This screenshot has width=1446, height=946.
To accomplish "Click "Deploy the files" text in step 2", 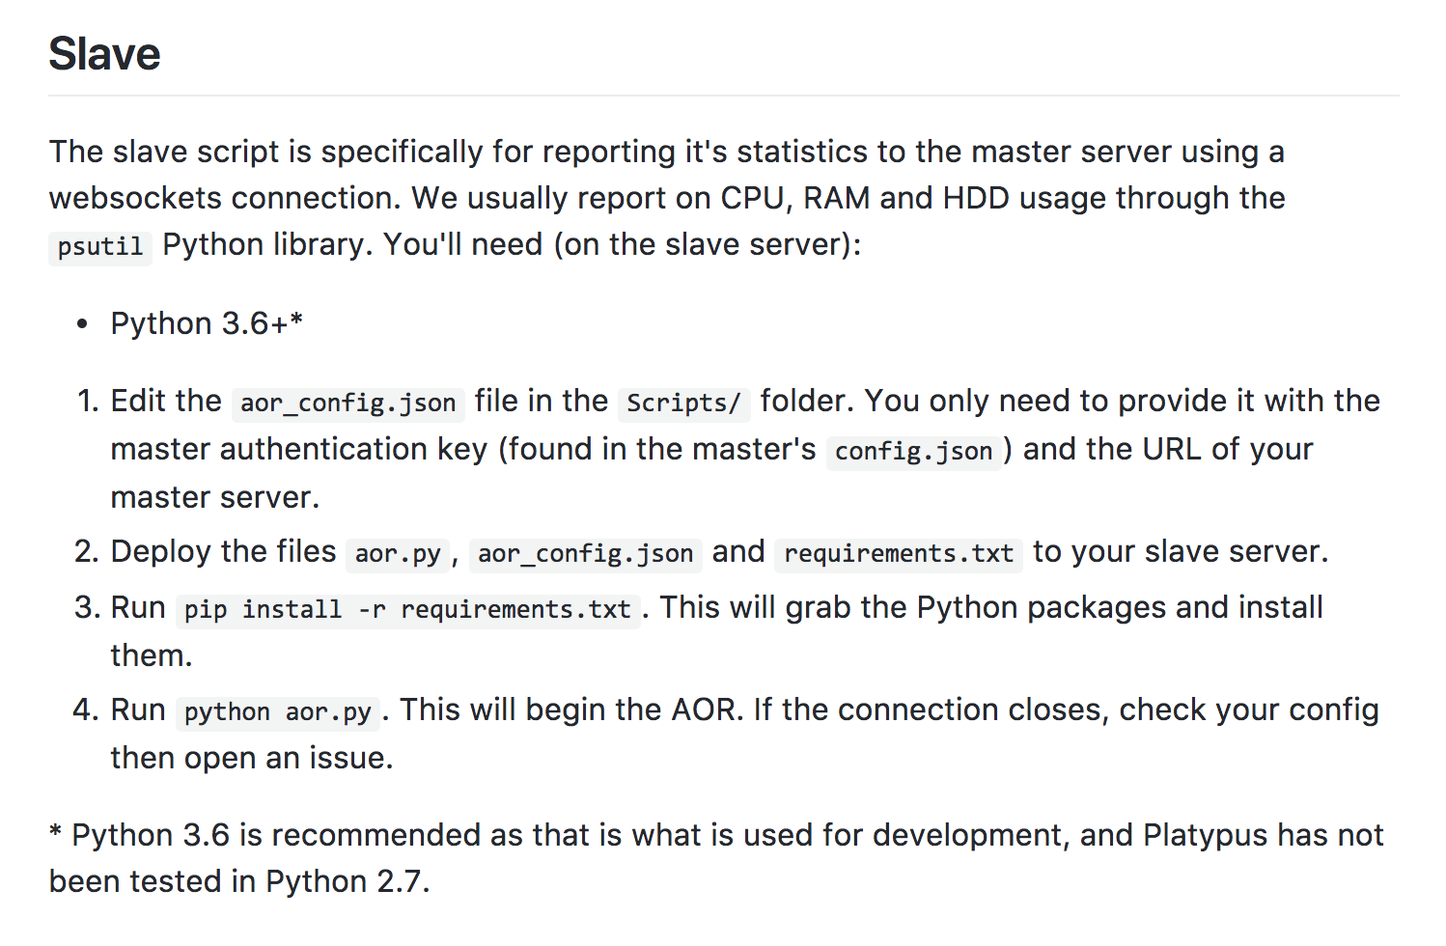I will (223, 551).
